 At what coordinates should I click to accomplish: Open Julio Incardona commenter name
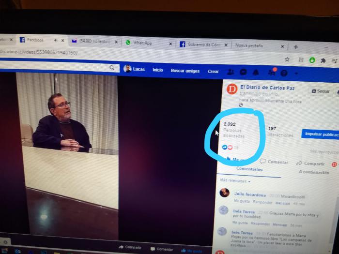coord(250,194)
